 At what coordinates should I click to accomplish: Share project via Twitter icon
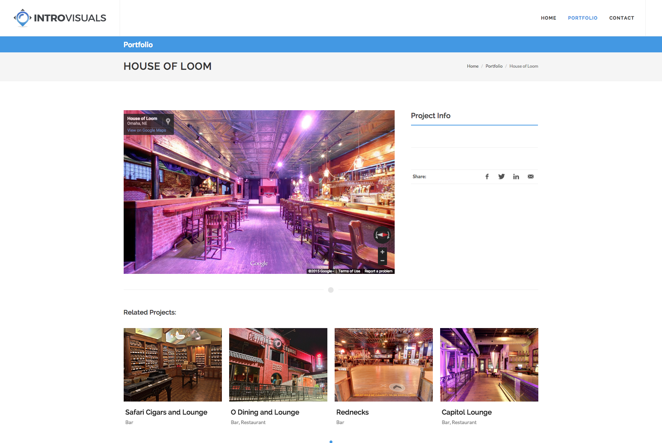click(501, 176)
